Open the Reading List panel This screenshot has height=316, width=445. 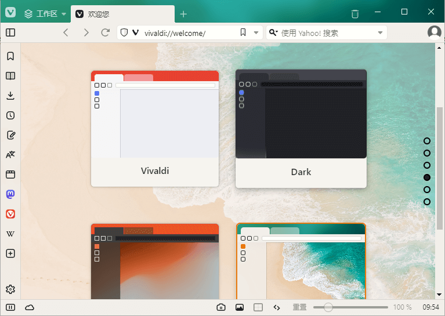(10, 76)
